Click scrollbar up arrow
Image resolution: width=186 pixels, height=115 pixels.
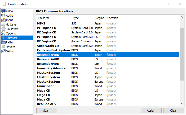181,17
